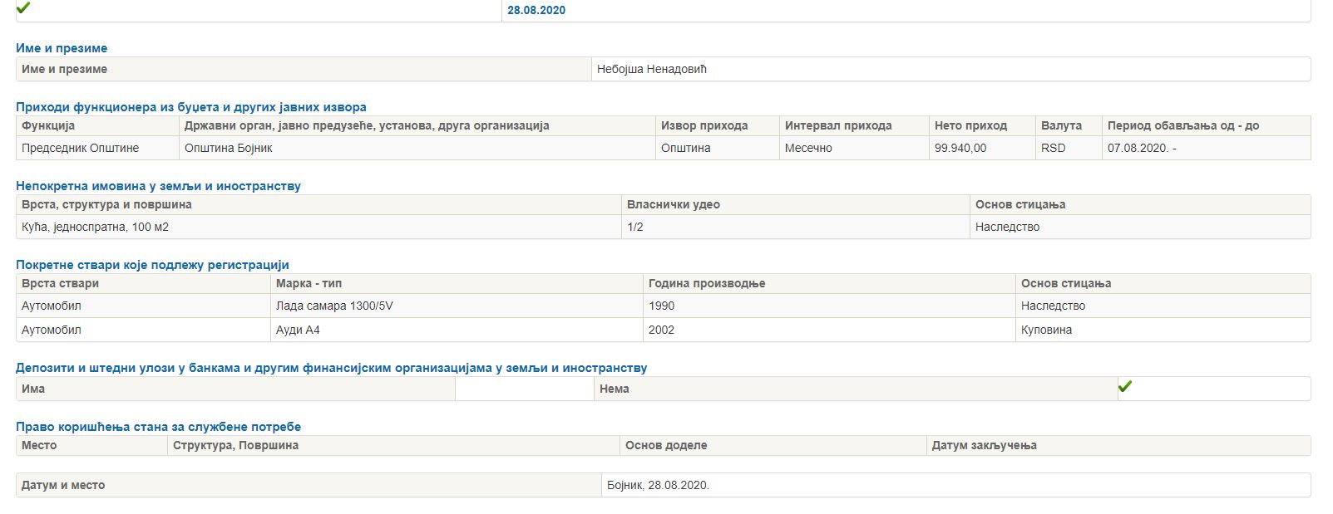This screenshot has width=1333, height=514.
Task: Click the Датум закључења column header
Action: [984, 445]
